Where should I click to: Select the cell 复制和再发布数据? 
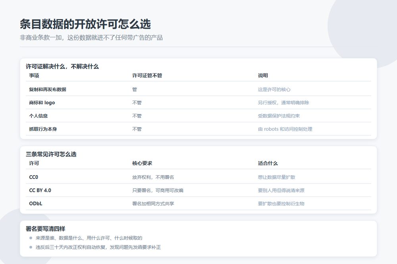pos(48,89)
